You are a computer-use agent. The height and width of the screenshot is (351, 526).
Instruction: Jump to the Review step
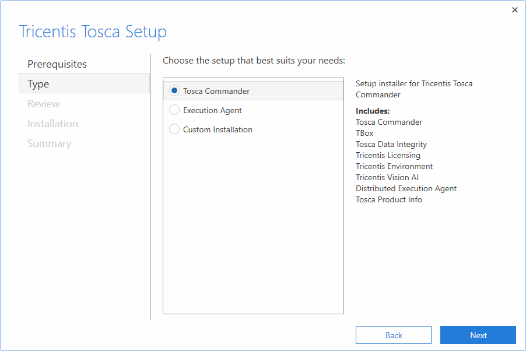pos(44,104)
